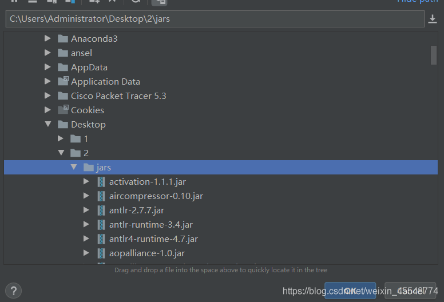Select the Cisco Packet Tracer 5.3 row
The image size is (444, 302).
[221, 96]
